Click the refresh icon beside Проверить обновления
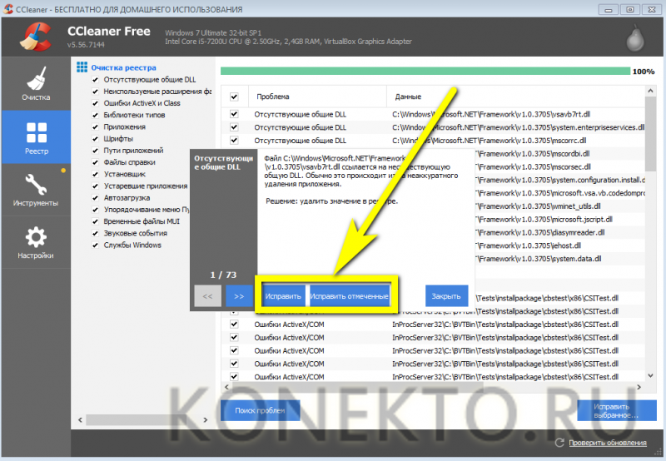The height and width of the screenshot is (461, 666). pos(559,443)
